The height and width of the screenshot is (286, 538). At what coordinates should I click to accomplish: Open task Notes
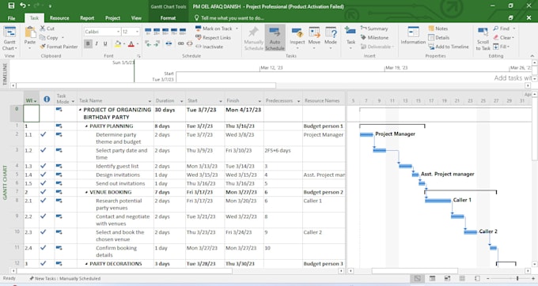click(438, 28)
